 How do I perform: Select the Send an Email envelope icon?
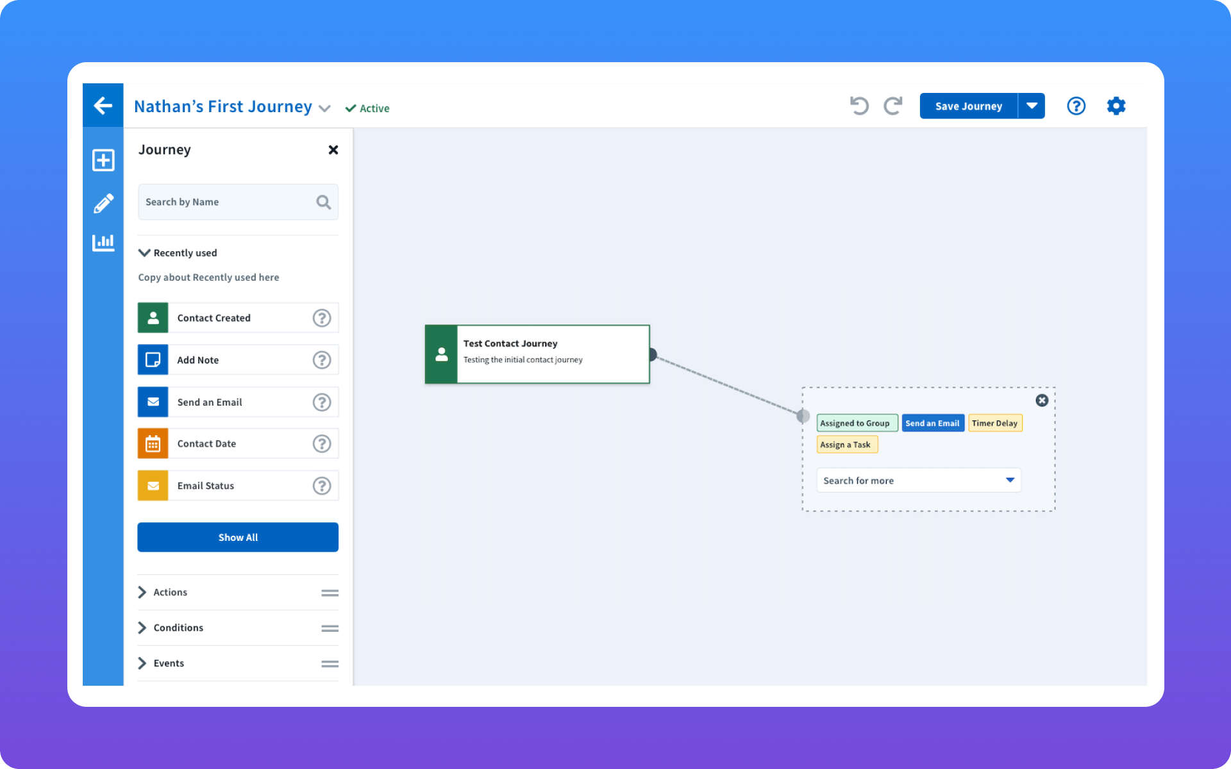153,402
